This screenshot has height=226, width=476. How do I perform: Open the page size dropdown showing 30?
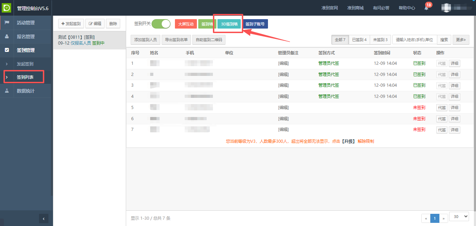pyautogui.click(x=459, y=217)
